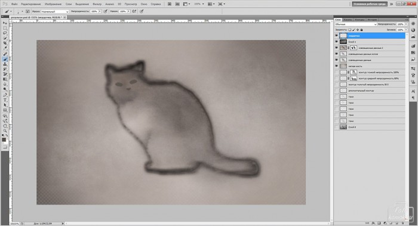Open the Редактирование menu
The height and width of the screenshot is (226, 418).
coord(31,4)
